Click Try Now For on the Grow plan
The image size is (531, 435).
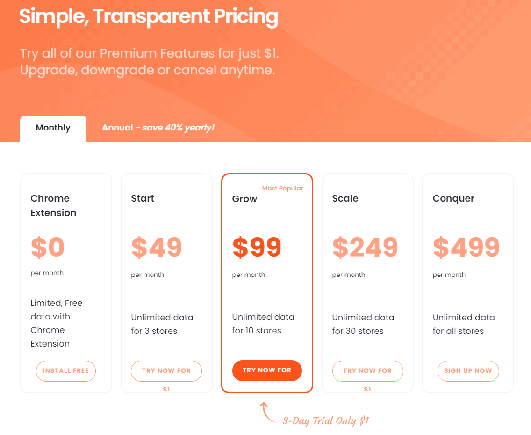[267, 370]
